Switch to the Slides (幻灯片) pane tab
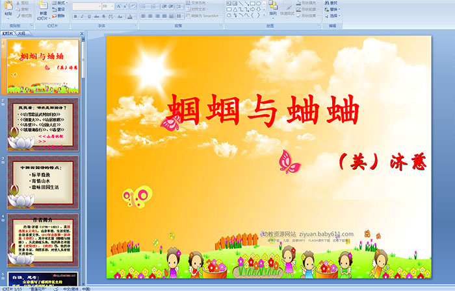This screenshot has height=291, width=455. (7, 34)
